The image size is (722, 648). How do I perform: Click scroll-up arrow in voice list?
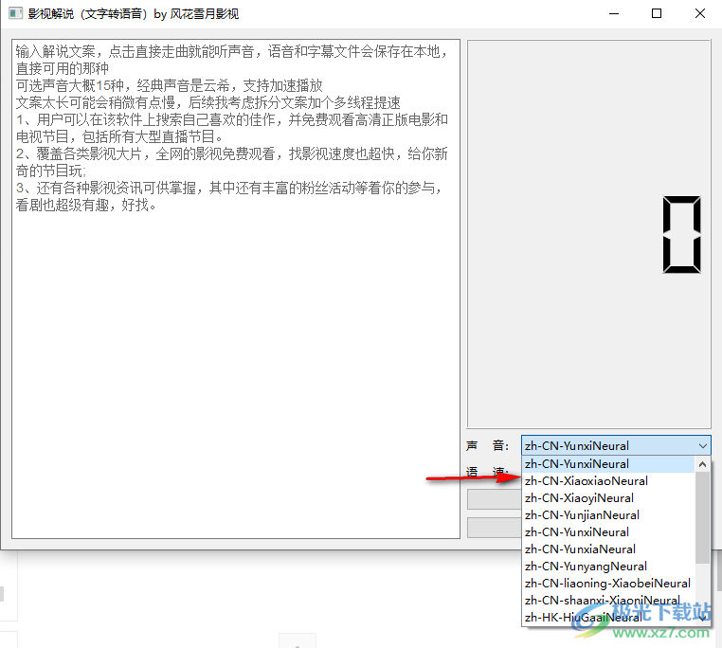[702, 464]
